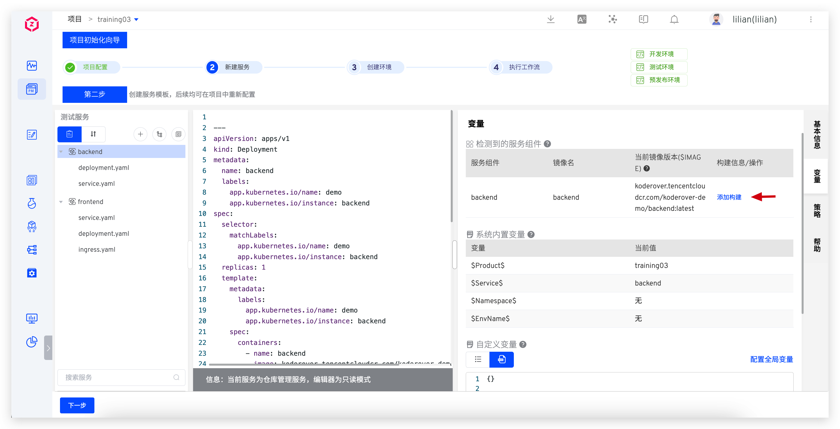Click 配置全局变量 link
Screen dimensions: 840x429
(x=771, y=359)
